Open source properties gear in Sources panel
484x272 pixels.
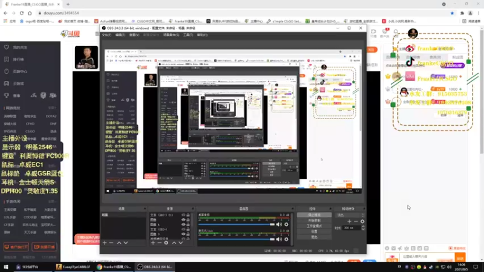166,243
